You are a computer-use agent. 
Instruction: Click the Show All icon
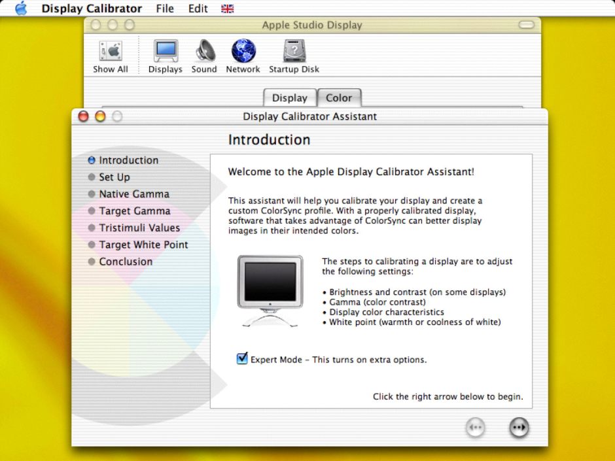click(x=111, y=58)
